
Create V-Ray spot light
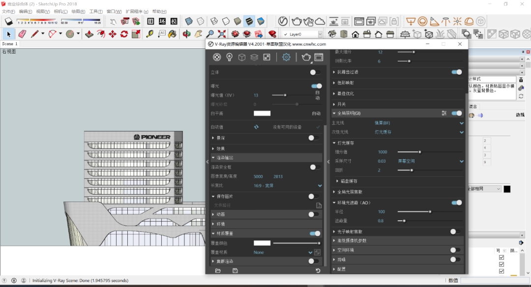point(434,21)
